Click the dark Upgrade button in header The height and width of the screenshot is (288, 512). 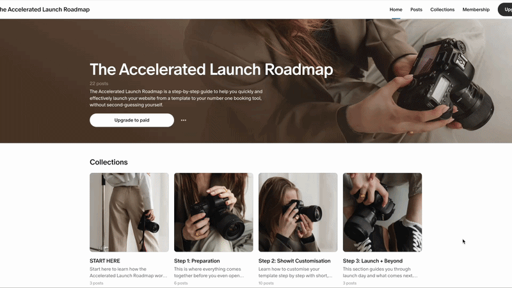[x=505, y=10]
